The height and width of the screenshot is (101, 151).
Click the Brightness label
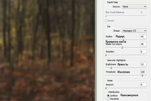click(x=111, y=64)
